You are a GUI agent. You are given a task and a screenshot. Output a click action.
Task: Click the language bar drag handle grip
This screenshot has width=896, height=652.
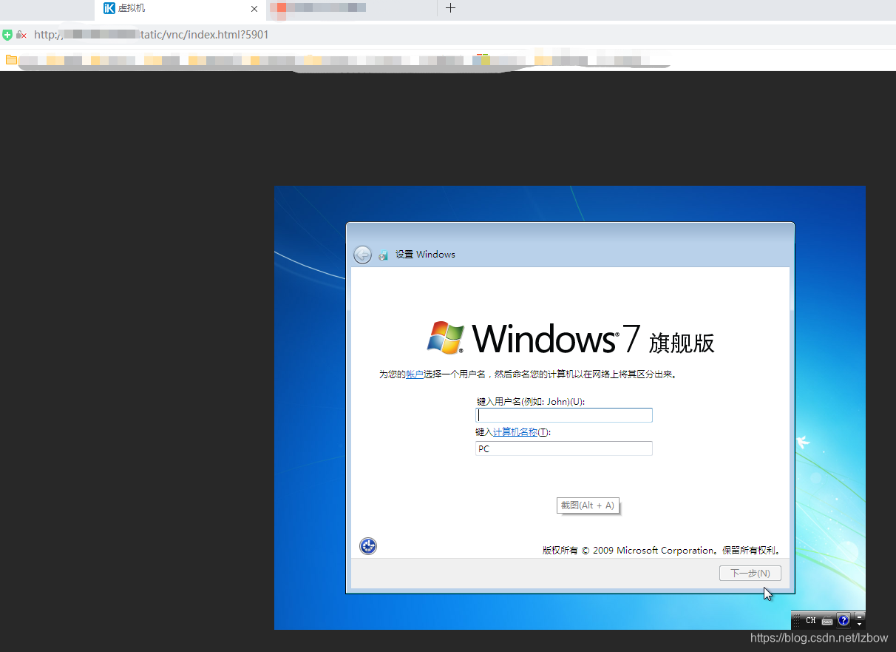coord(796,620)
